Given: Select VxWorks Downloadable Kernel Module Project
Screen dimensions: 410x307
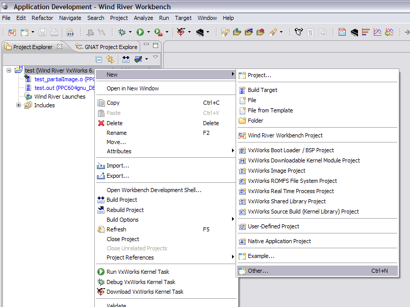Looking at the screenshot, I should click(317, 160).
